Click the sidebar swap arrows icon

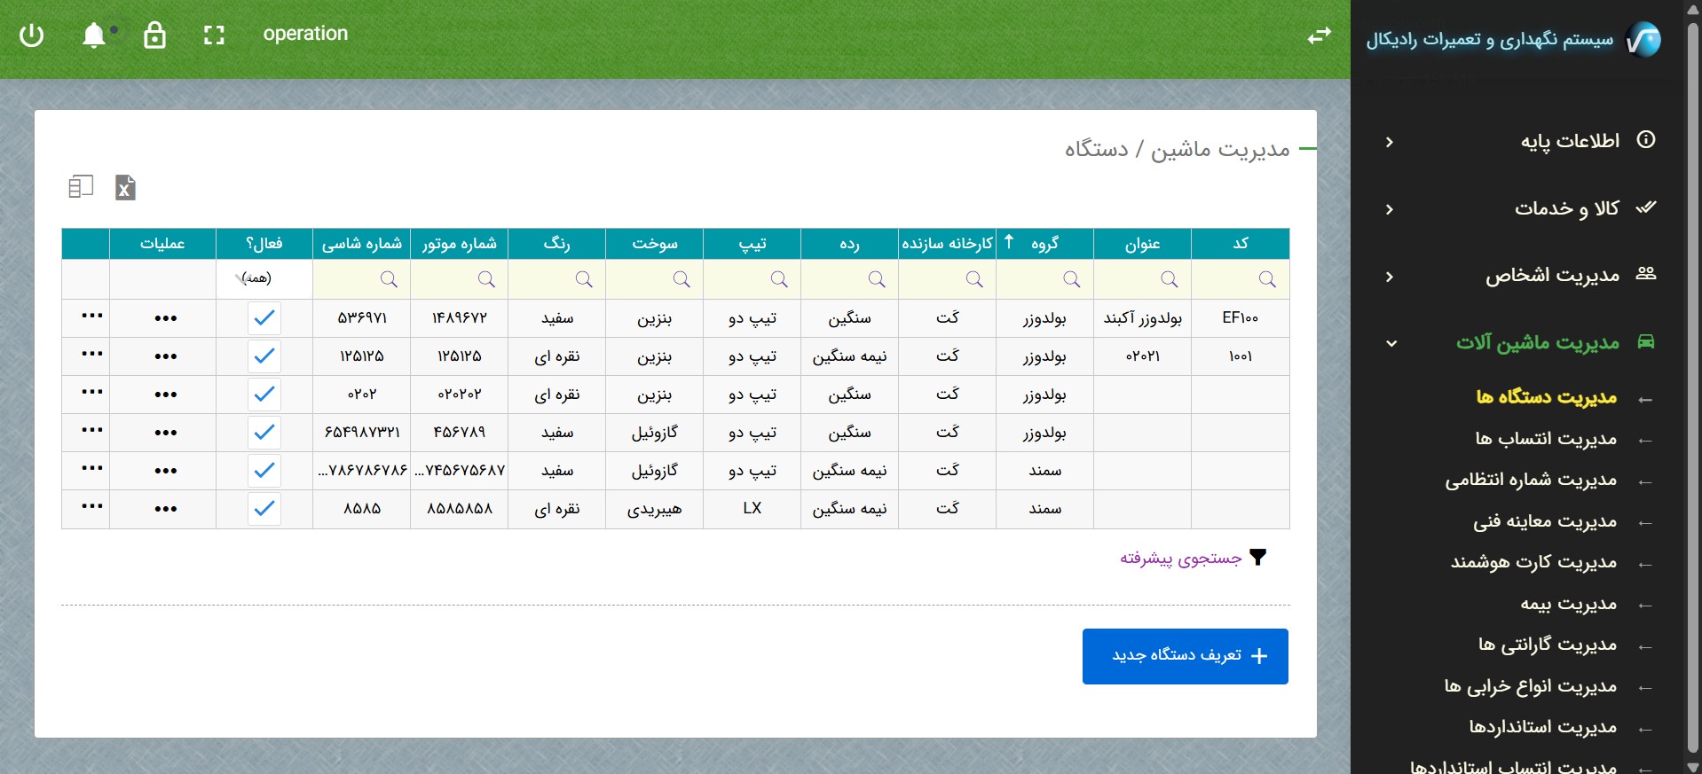point(1319,35)
